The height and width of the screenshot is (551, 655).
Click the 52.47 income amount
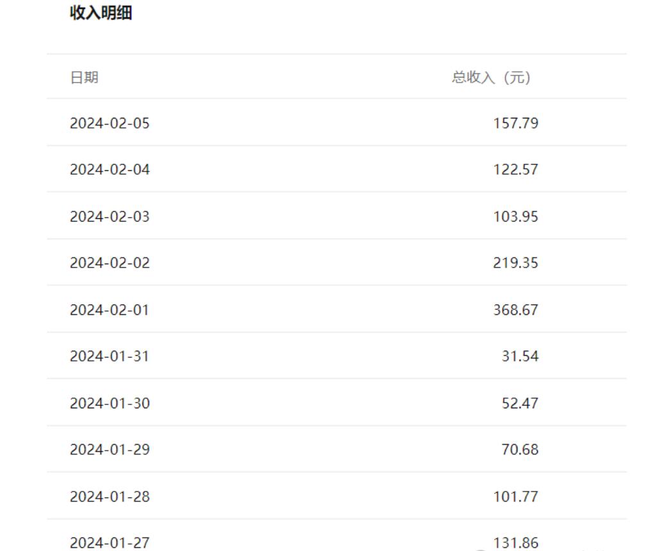(520, 403)
